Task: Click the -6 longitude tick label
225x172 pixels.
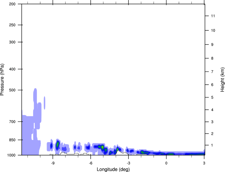Action: tap(91, 163)
